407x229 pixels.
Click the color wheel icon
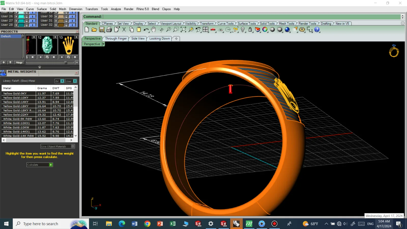click(265, 30)
